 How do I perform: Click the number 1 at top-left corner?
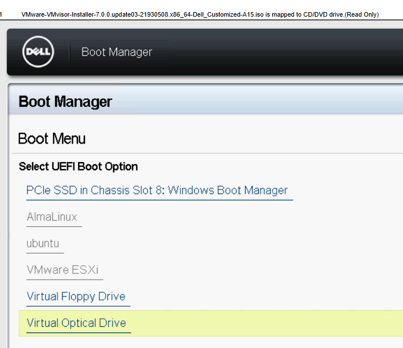(x=1, y=15)
